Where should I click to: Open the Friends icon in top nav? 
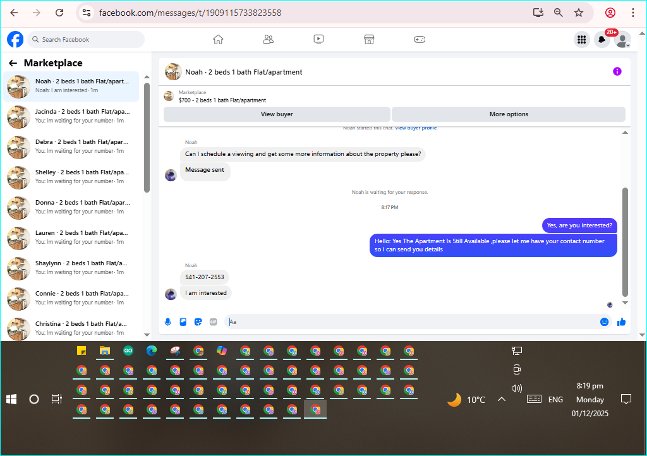268,40
